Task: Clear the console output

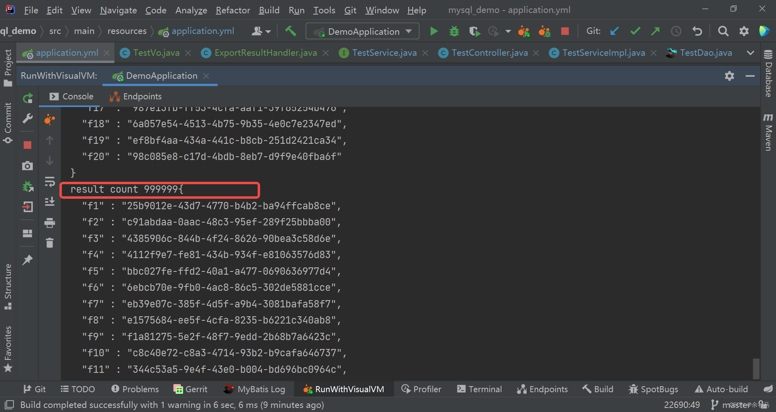Action: 50,243
